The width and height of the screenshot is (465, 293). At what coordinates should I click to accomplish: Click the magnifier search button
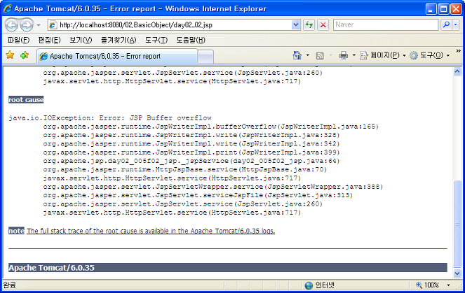(x=446, y=25)
